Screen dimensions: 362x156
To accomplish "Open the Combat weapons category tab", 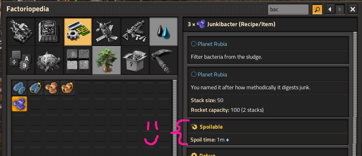I will (x=135, y=32).
